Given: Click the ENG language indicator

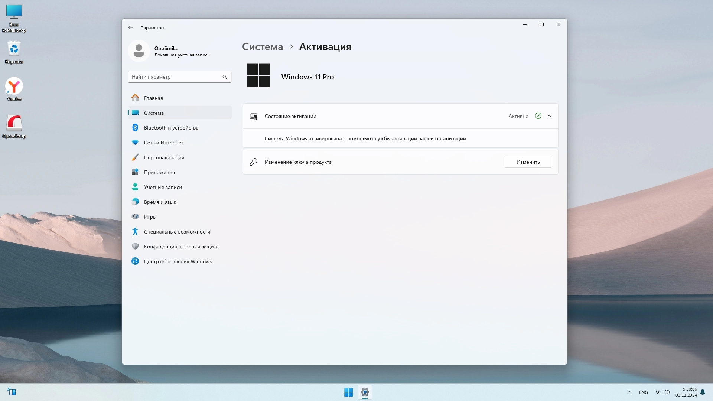Looking at the screenshot, I should point(643,392).
